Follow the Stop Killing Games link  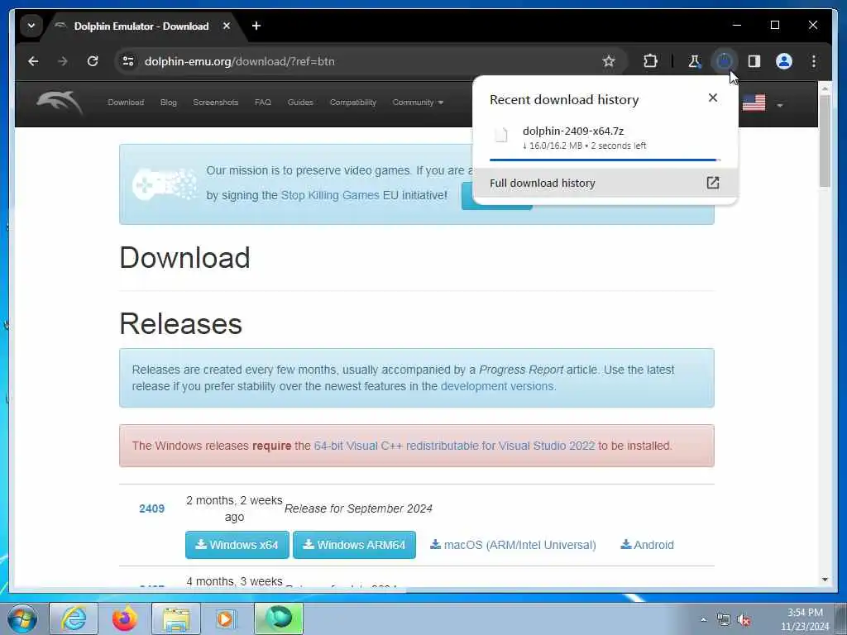(330, 195)
